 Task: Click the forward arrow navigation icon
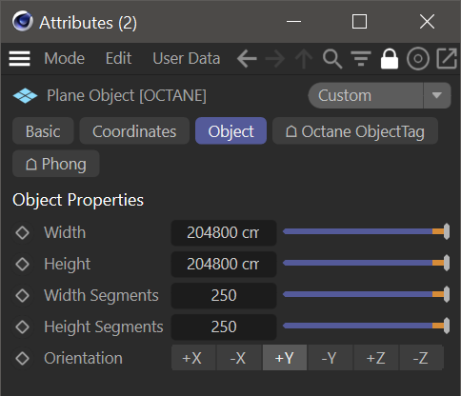coord(275,59)
